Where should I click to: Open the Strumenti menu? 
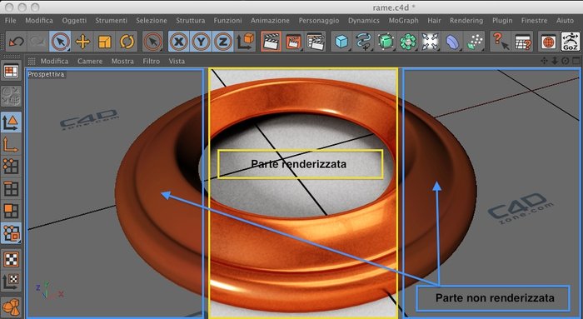tap(111, 21)
